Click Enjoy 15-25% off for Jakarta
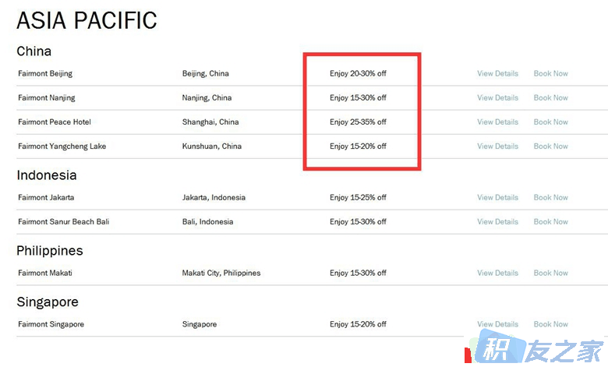 pos(358,198)
